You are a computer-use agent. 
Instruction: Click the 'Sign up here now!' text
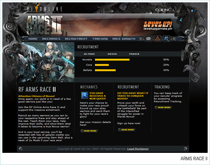click(x=129, y=123)
